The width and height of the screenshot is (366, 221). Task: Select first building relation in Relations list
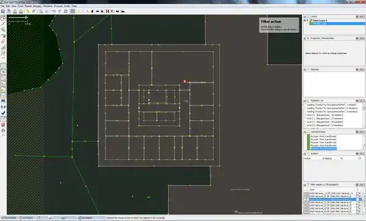click(x=332, y=105)
